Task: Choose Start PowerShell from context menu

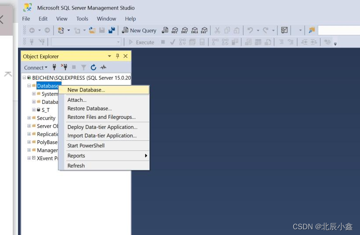Action: [104, 146]
